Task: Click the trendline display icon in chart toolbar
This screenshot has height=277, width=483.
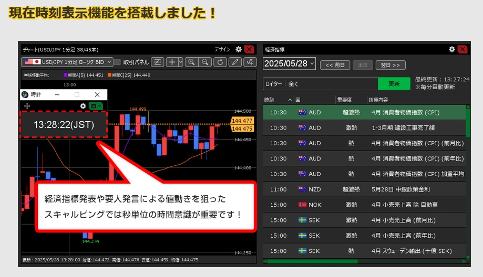Action: click(x=157, y=62)
